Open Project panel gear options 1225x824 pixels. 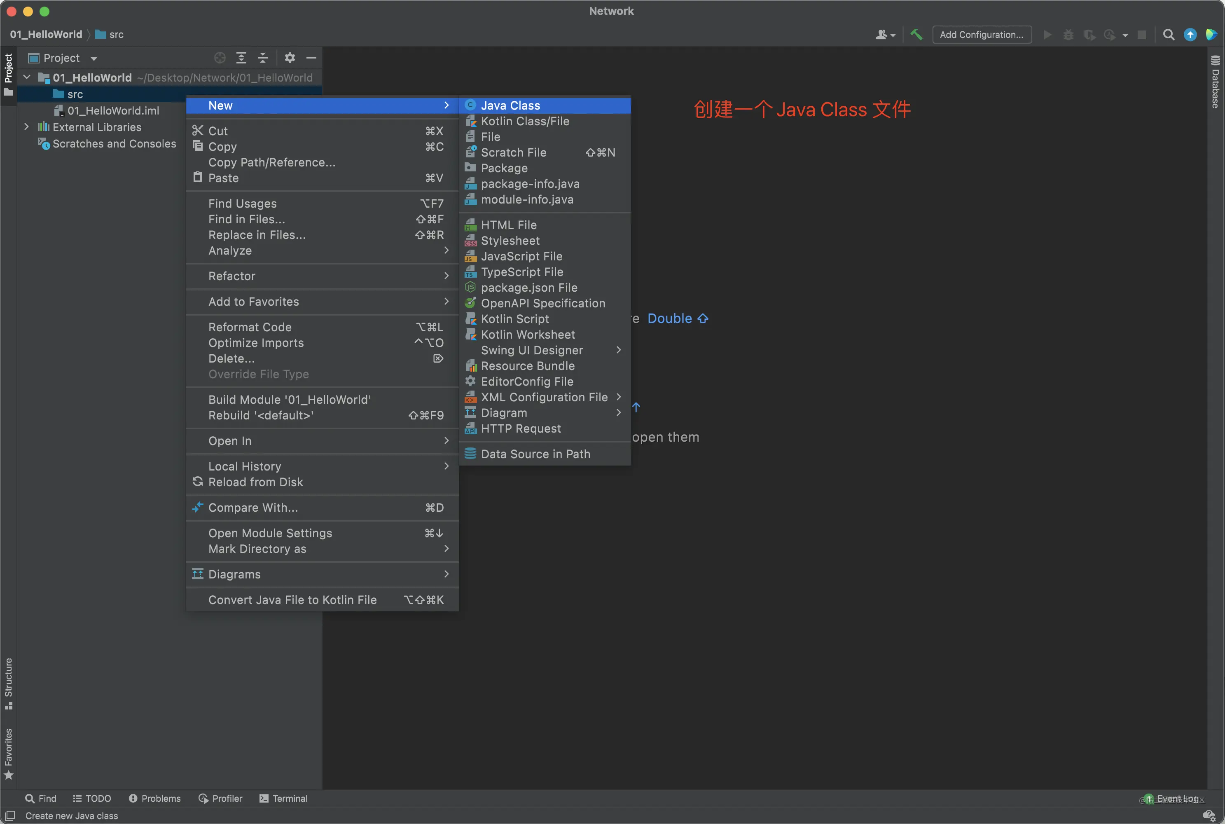(x=290, y=58)
